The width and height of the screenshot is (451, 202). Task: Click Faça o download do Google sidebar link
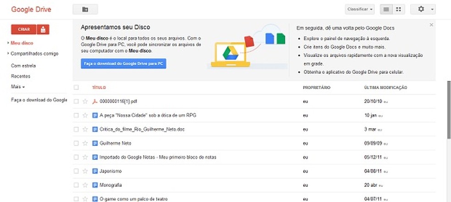pyautogui.click(x=39, y=100)
